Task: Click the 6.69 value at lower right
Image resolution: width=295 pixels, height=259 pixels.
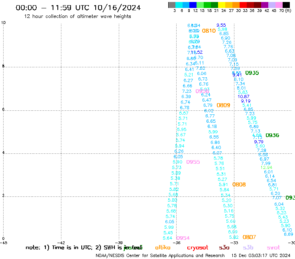Action: click(289, 234)
